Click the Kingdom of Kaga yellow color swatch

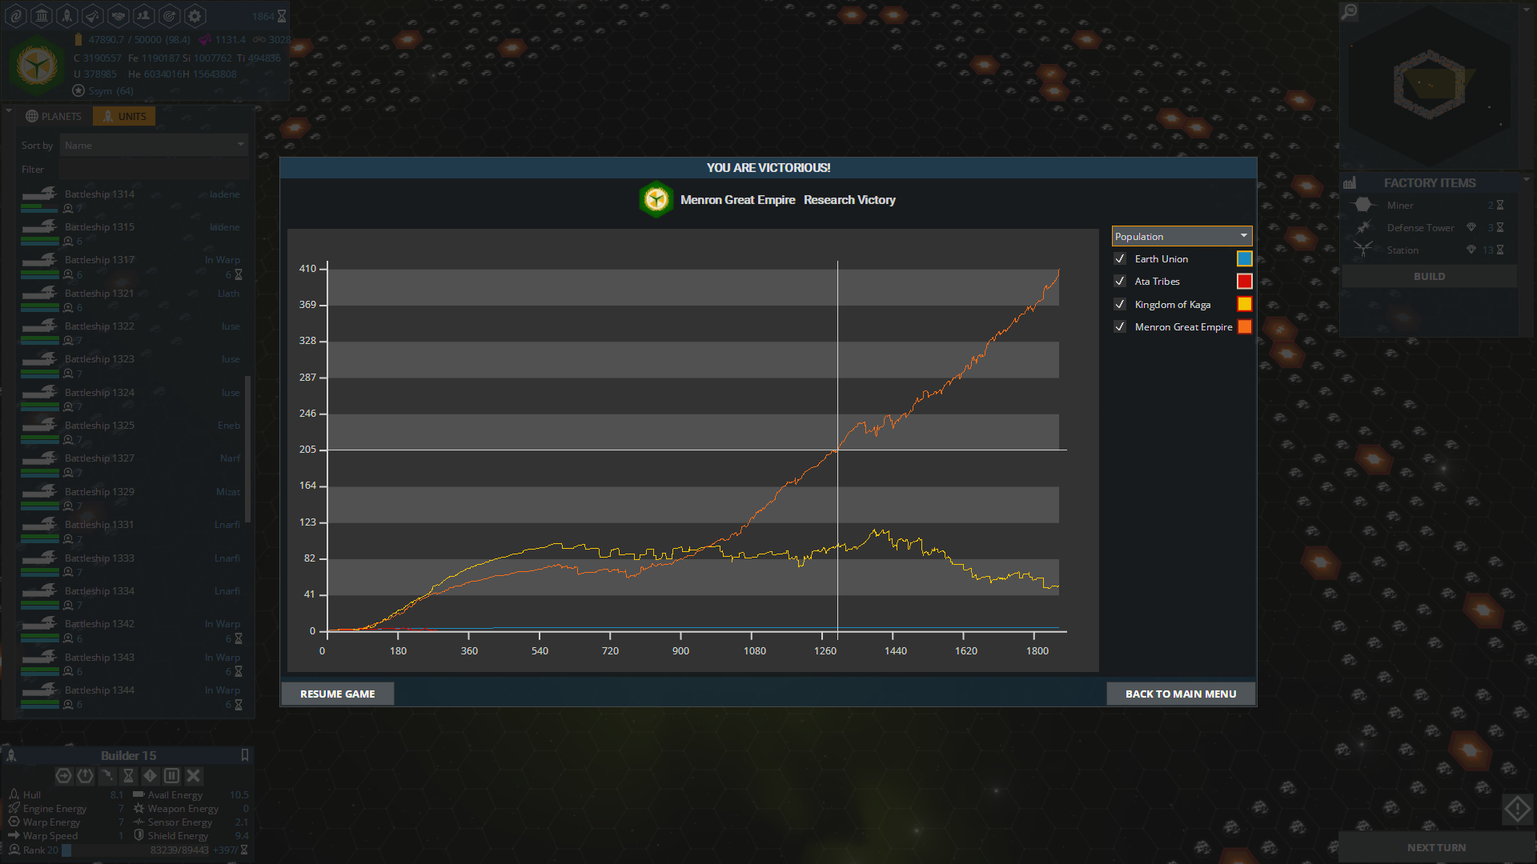[1245, 304]
